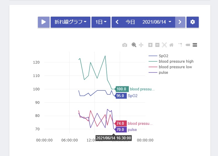This screenshot has width=218, height=156.
Task: Show closest data on hover icon
Action: click(x=188, y=45)
